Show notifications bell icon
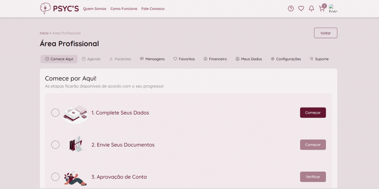This screenshot has width=379, height=189. tap(311, 9)
